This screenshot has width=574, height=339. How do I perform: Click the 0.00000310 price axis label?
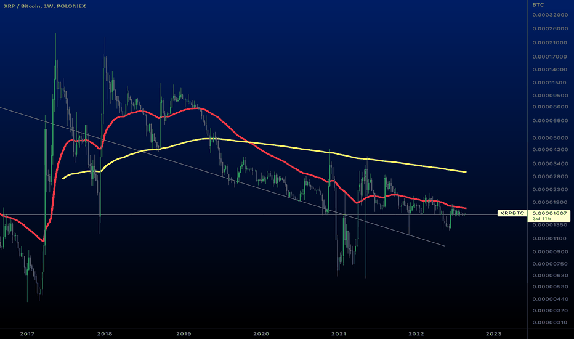point(550,322)
